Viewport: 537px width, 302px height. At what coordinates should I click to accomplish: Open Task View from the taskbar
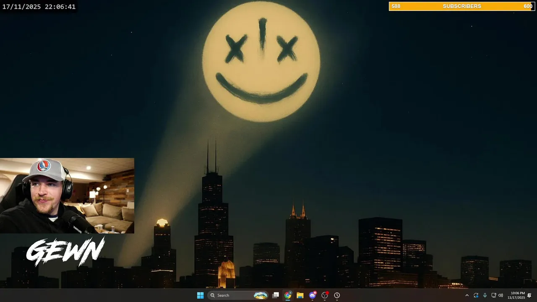click(276, 295)
